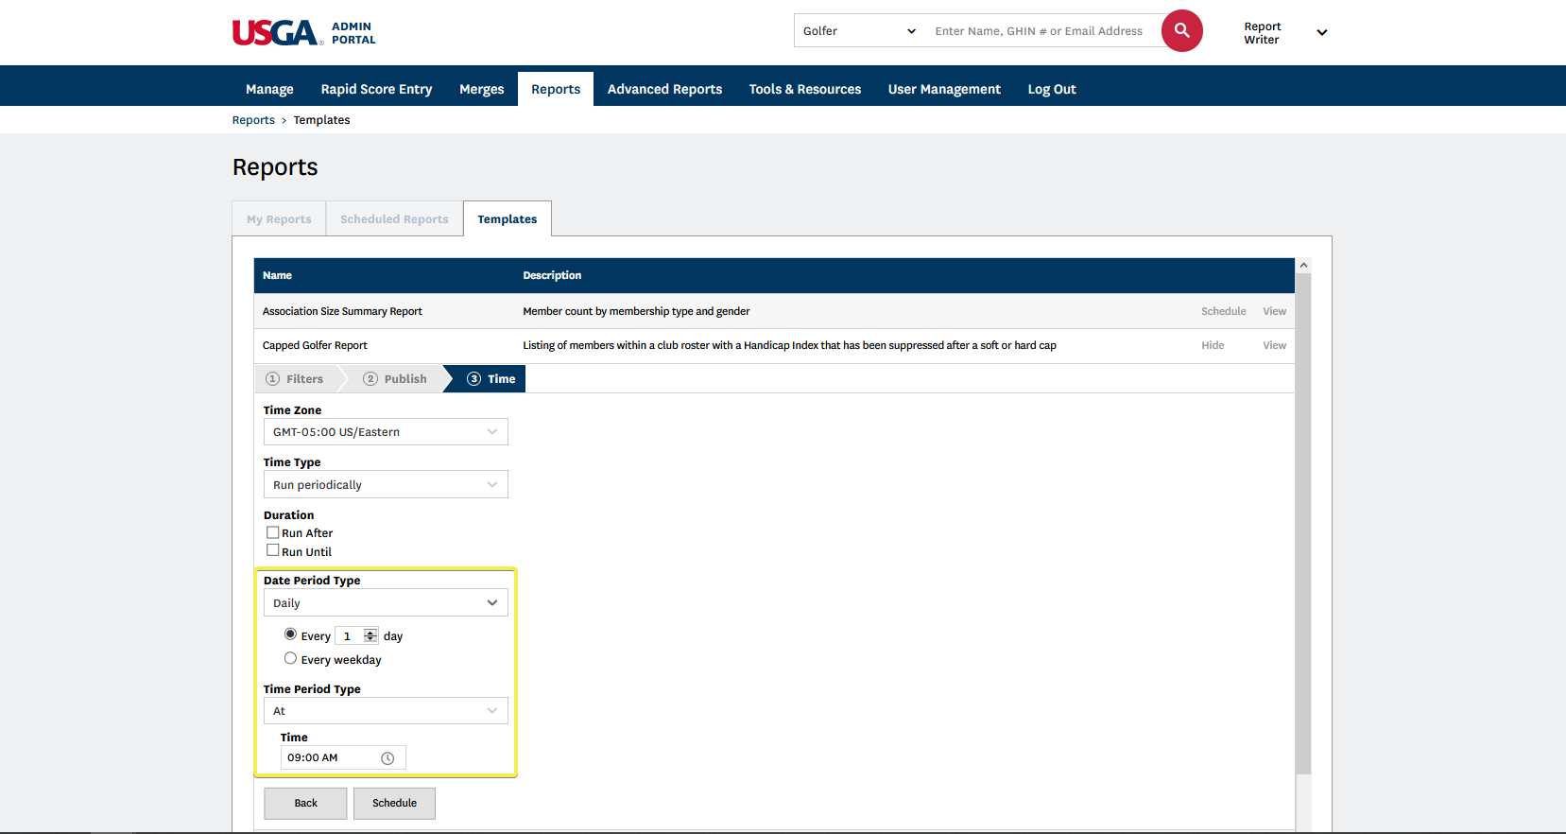Click the Back button
This screenshot has width=1566, height=834.
[305, 803]
